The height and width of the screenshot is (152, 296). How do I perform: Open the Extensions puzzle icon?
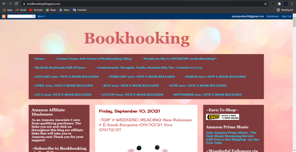coord(280,4)
